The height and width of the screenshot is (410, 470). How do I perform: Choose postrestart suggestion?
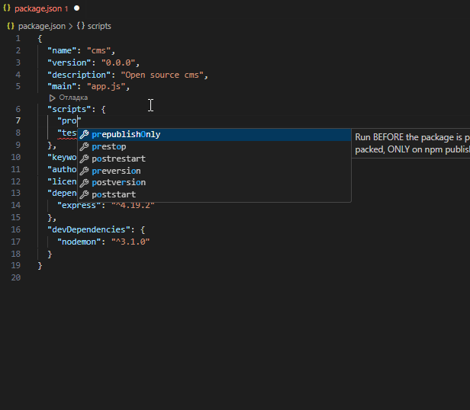214,159
